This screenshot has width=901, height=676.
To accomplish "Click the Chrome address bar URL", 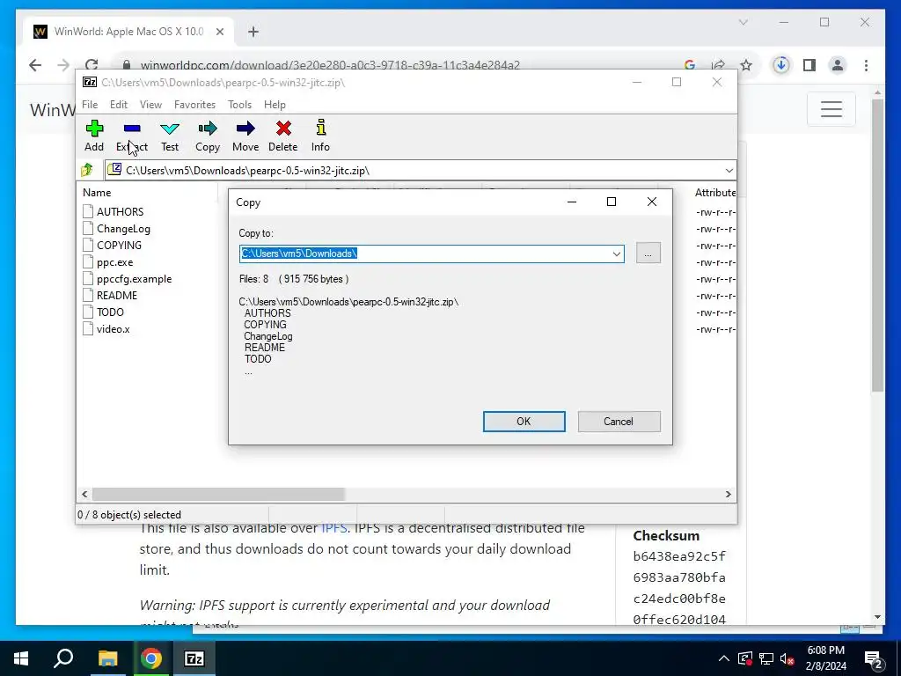I will tap(331, 65).
